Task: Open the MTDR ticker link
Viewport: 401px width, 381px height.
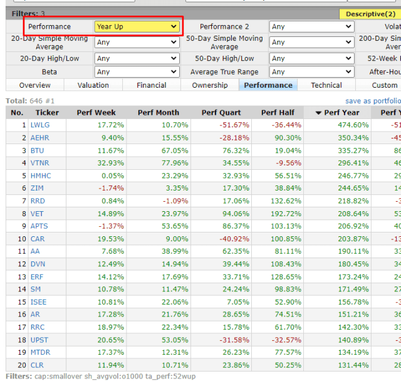Action: coord(40,352)
